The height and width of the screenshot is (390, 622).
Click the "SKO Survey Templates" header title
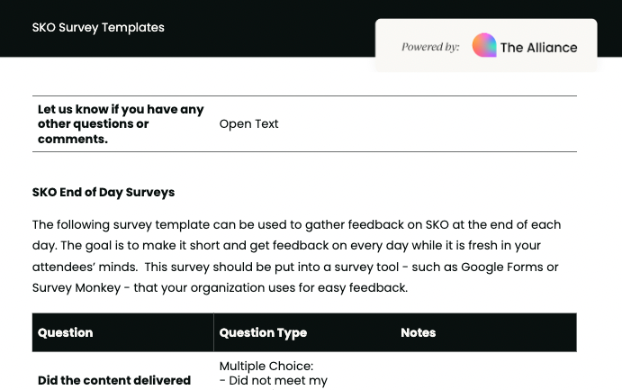98,27
